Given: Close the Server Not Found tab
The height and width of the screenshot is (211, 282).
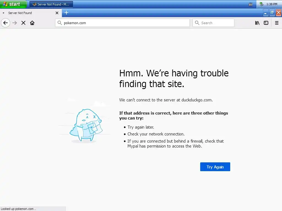Looking at the screenshot, I should pyautogui.click(x=57, y=13).
